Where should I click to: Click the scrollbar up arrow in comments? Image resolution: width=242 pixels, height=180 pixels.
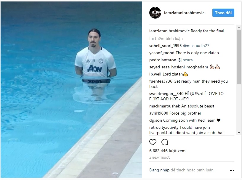[x=239, y=27]
